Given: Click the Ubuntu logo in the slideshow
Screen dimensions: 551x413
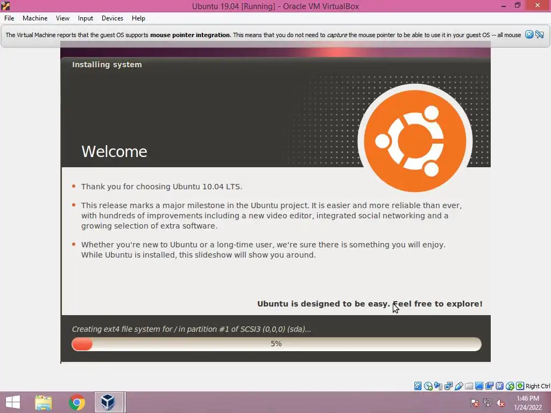Looking at the screenshot, I should [415, 141].
